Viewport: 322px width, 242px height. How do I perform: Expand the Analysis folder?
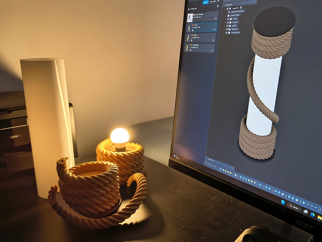click(225, 23)
